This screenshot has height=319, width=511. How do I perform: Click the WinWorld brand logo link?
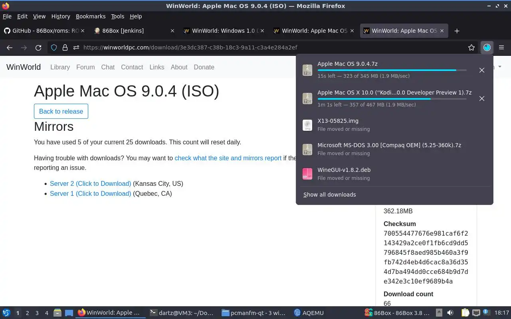click(x=24, y=67)
